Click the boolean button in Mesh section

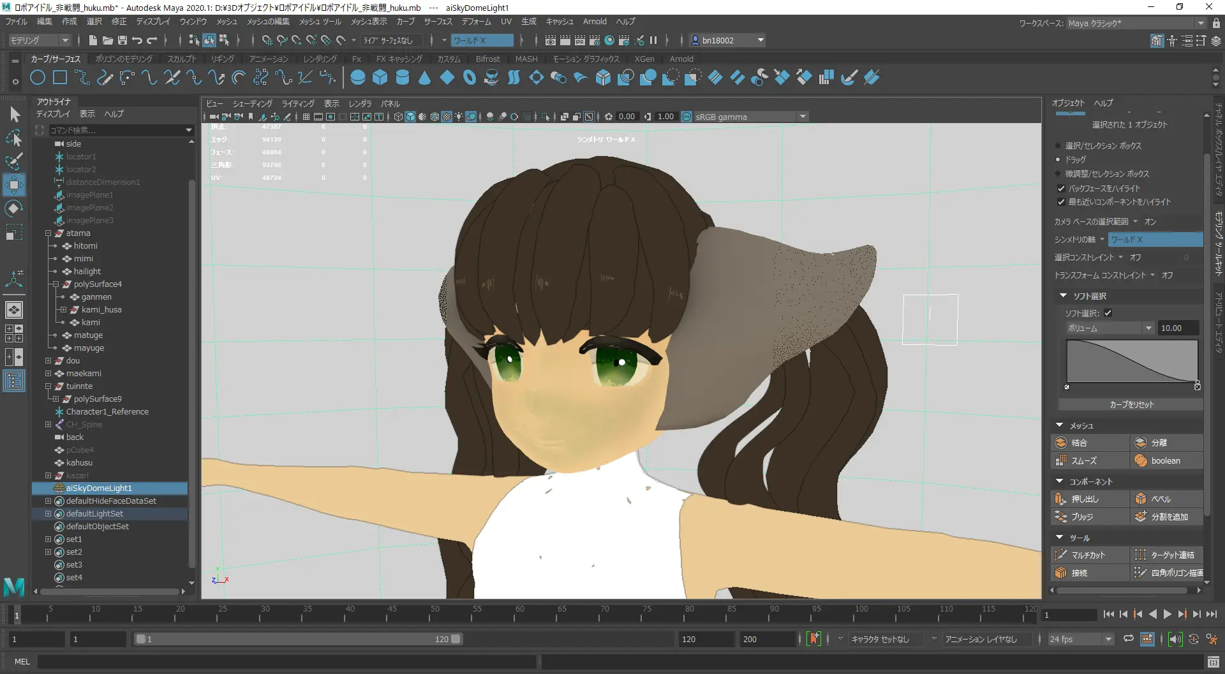pyautogui.click(x=1166, y=460)
